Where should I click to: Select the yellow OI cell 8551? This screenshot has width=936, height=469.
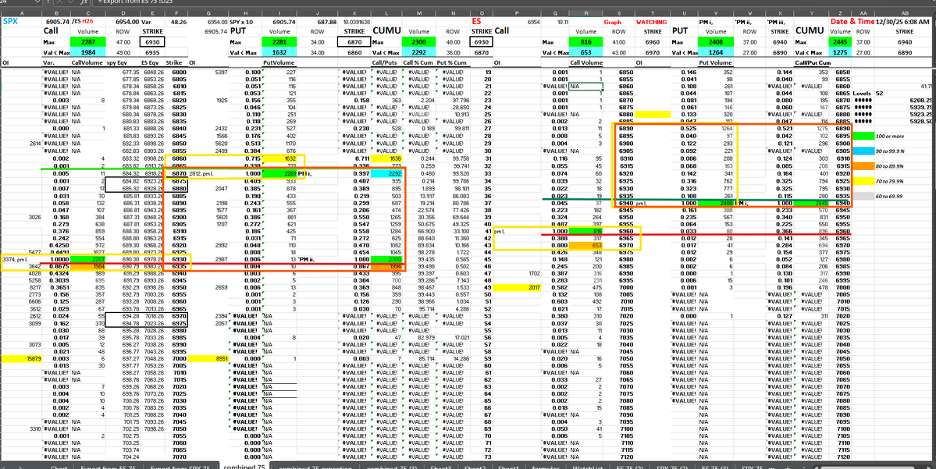click(x=208, y=359)
